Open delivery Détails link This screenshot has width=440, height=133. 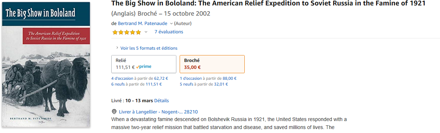coord(161,101)
